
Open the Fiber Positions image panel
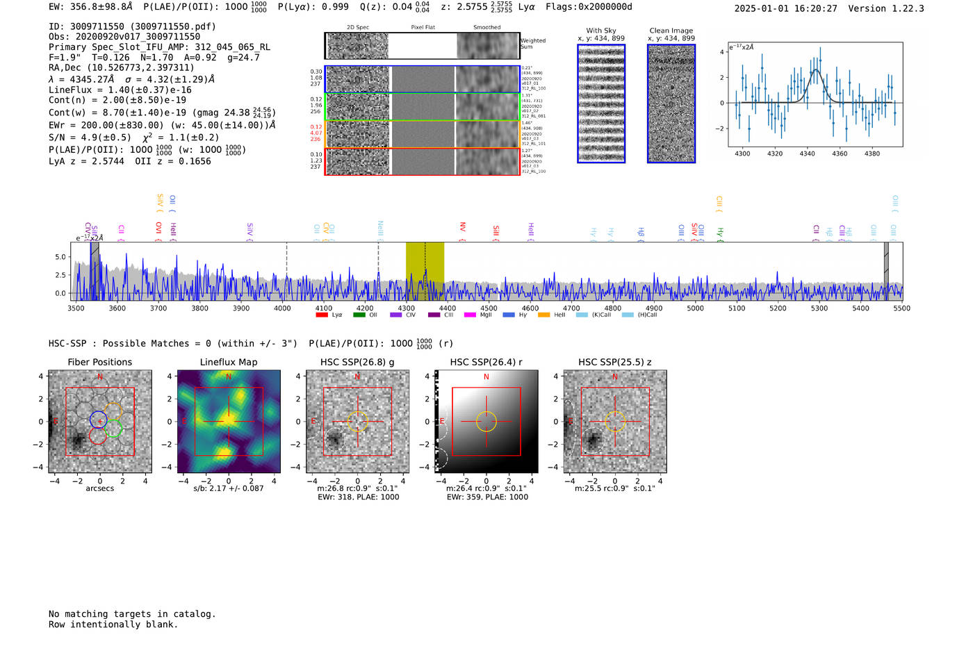pos(100,422)
